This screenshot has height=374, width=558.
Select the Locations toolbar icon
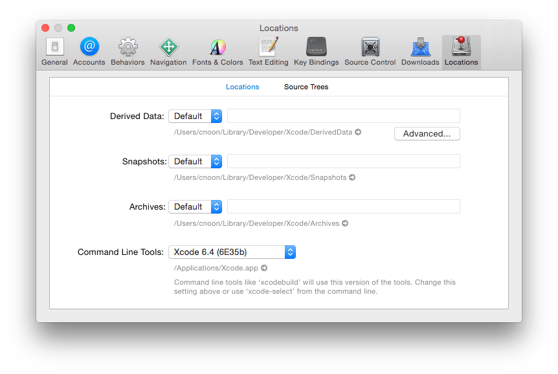click(461, 50)
